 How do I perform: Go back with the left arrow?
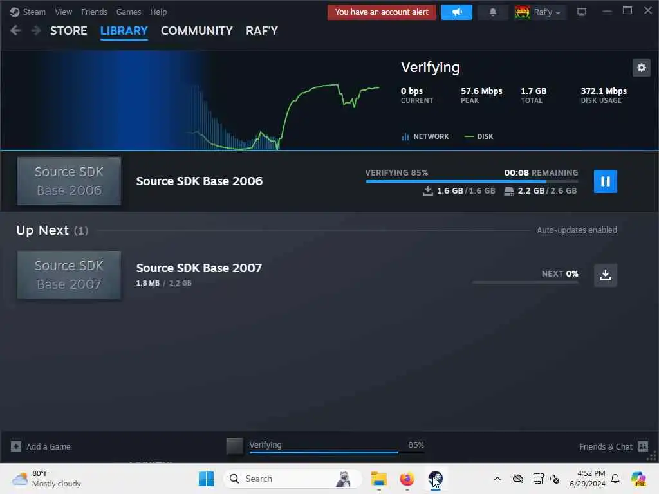(15, 30)
